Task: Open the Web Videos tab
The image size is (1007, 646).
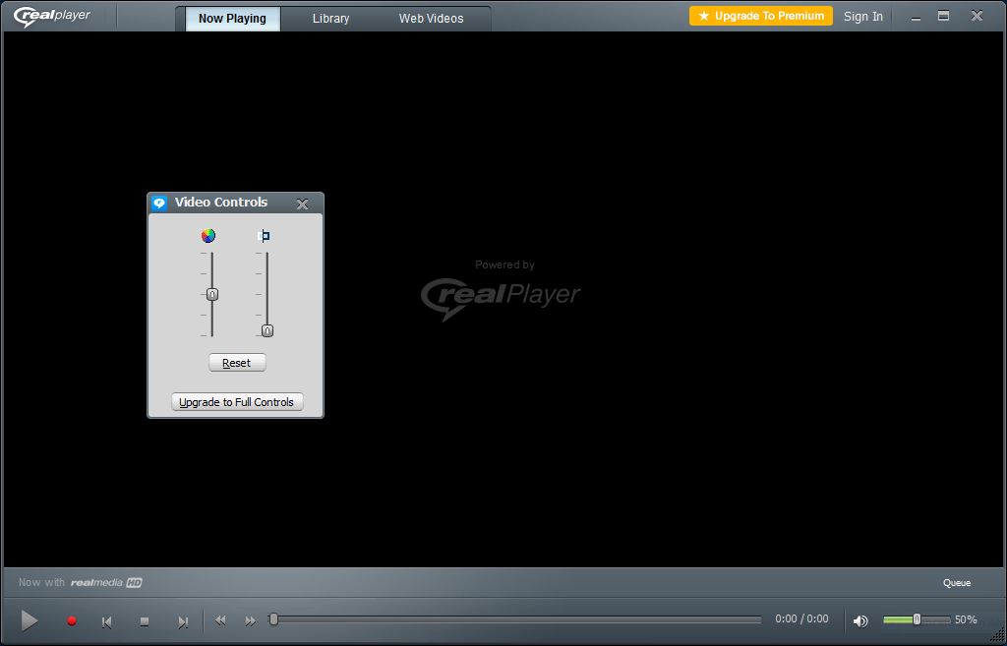Action: (x=431, y=19)
